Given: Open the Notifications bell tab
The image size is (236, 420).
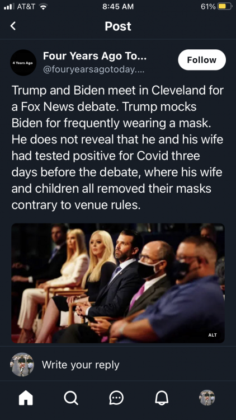Looking at the screenshot, I should coord(162,398).
